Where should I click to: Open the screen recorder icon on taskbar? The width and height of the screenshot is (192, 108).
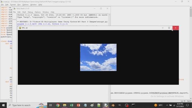127,105
